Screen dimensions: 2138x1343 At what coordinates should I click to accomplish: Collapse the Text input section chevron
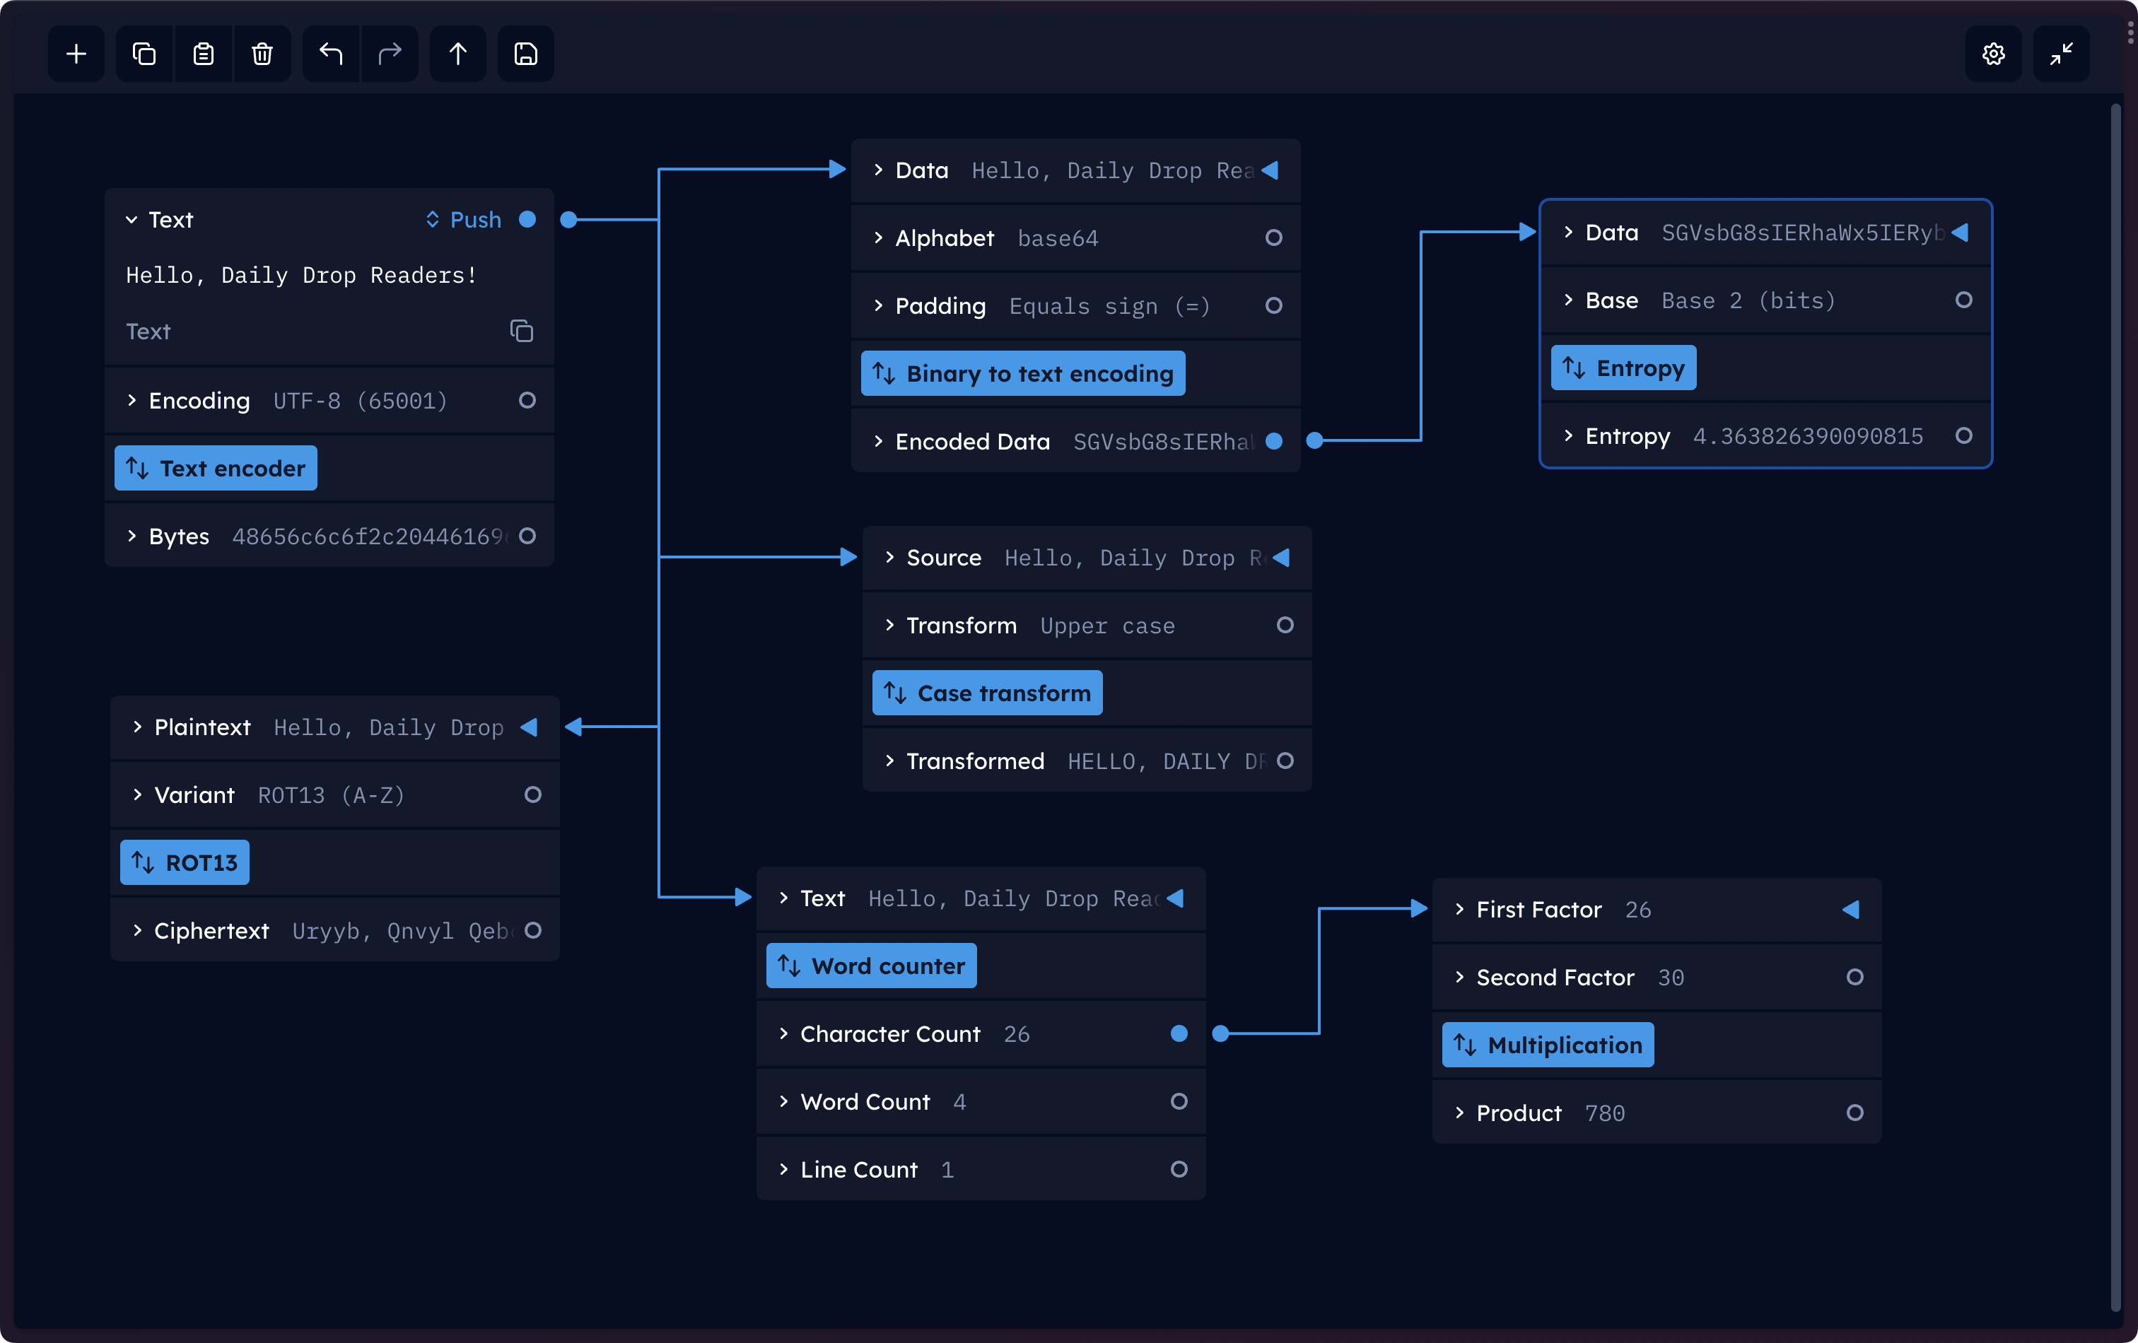(x=132, y=219)
